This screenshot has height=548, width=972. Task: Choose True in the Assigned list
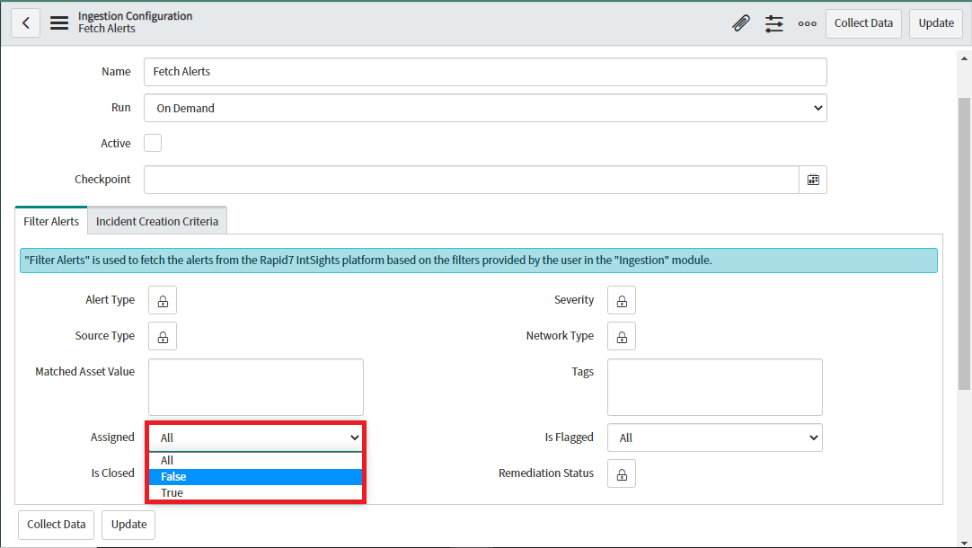255,493
